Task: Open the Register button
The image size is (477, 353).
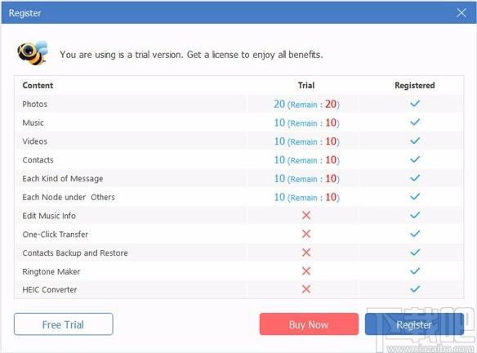Action: pos(414,324)
